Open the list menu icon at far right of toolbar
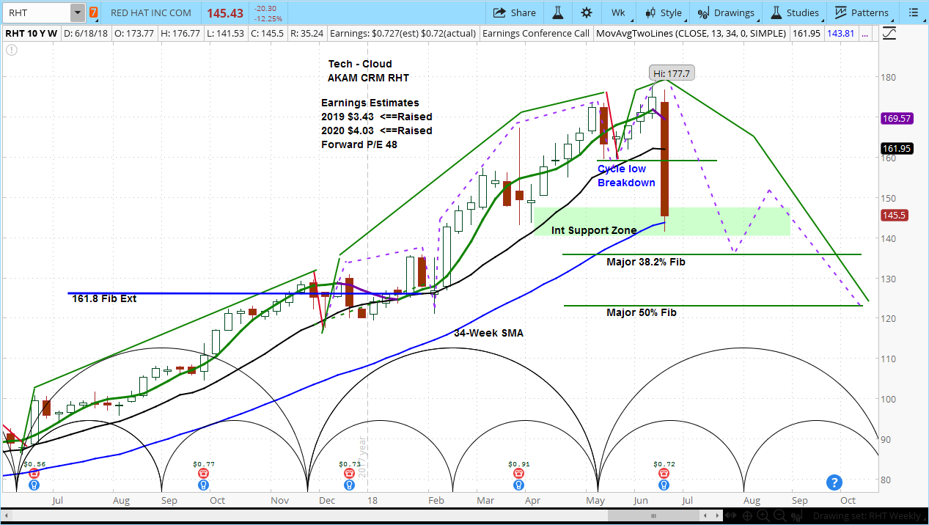 [x=914, y=12]
